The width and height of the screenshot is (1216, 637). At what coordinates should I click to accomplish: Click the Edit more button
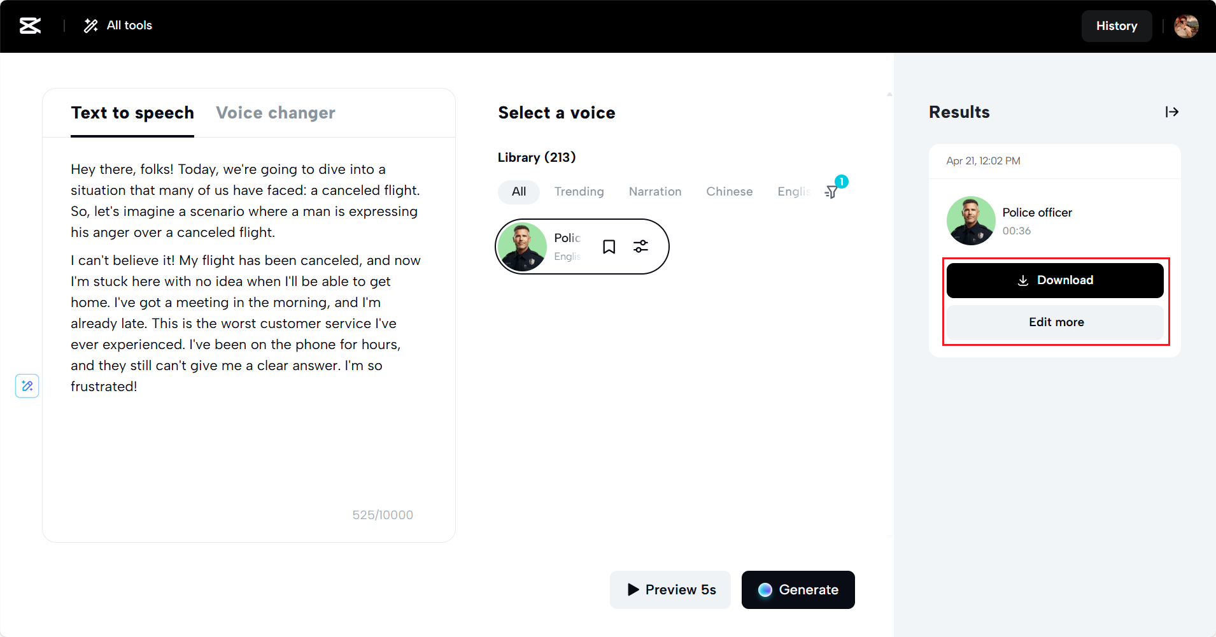(x=1055, y=322)
